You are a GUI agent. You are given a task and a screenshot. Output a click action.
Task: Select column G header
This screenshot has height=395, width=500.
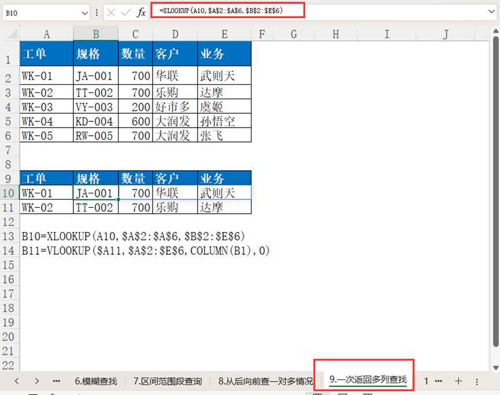click(294, 33)
